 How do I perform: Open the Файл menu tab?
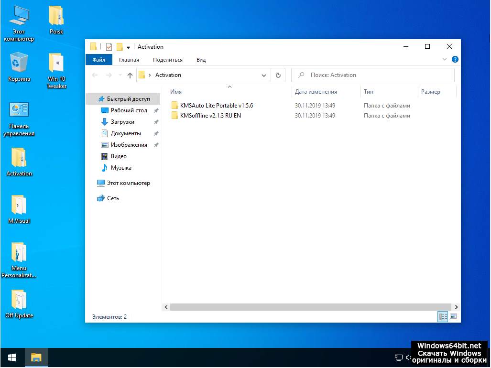tap(99, 60)
